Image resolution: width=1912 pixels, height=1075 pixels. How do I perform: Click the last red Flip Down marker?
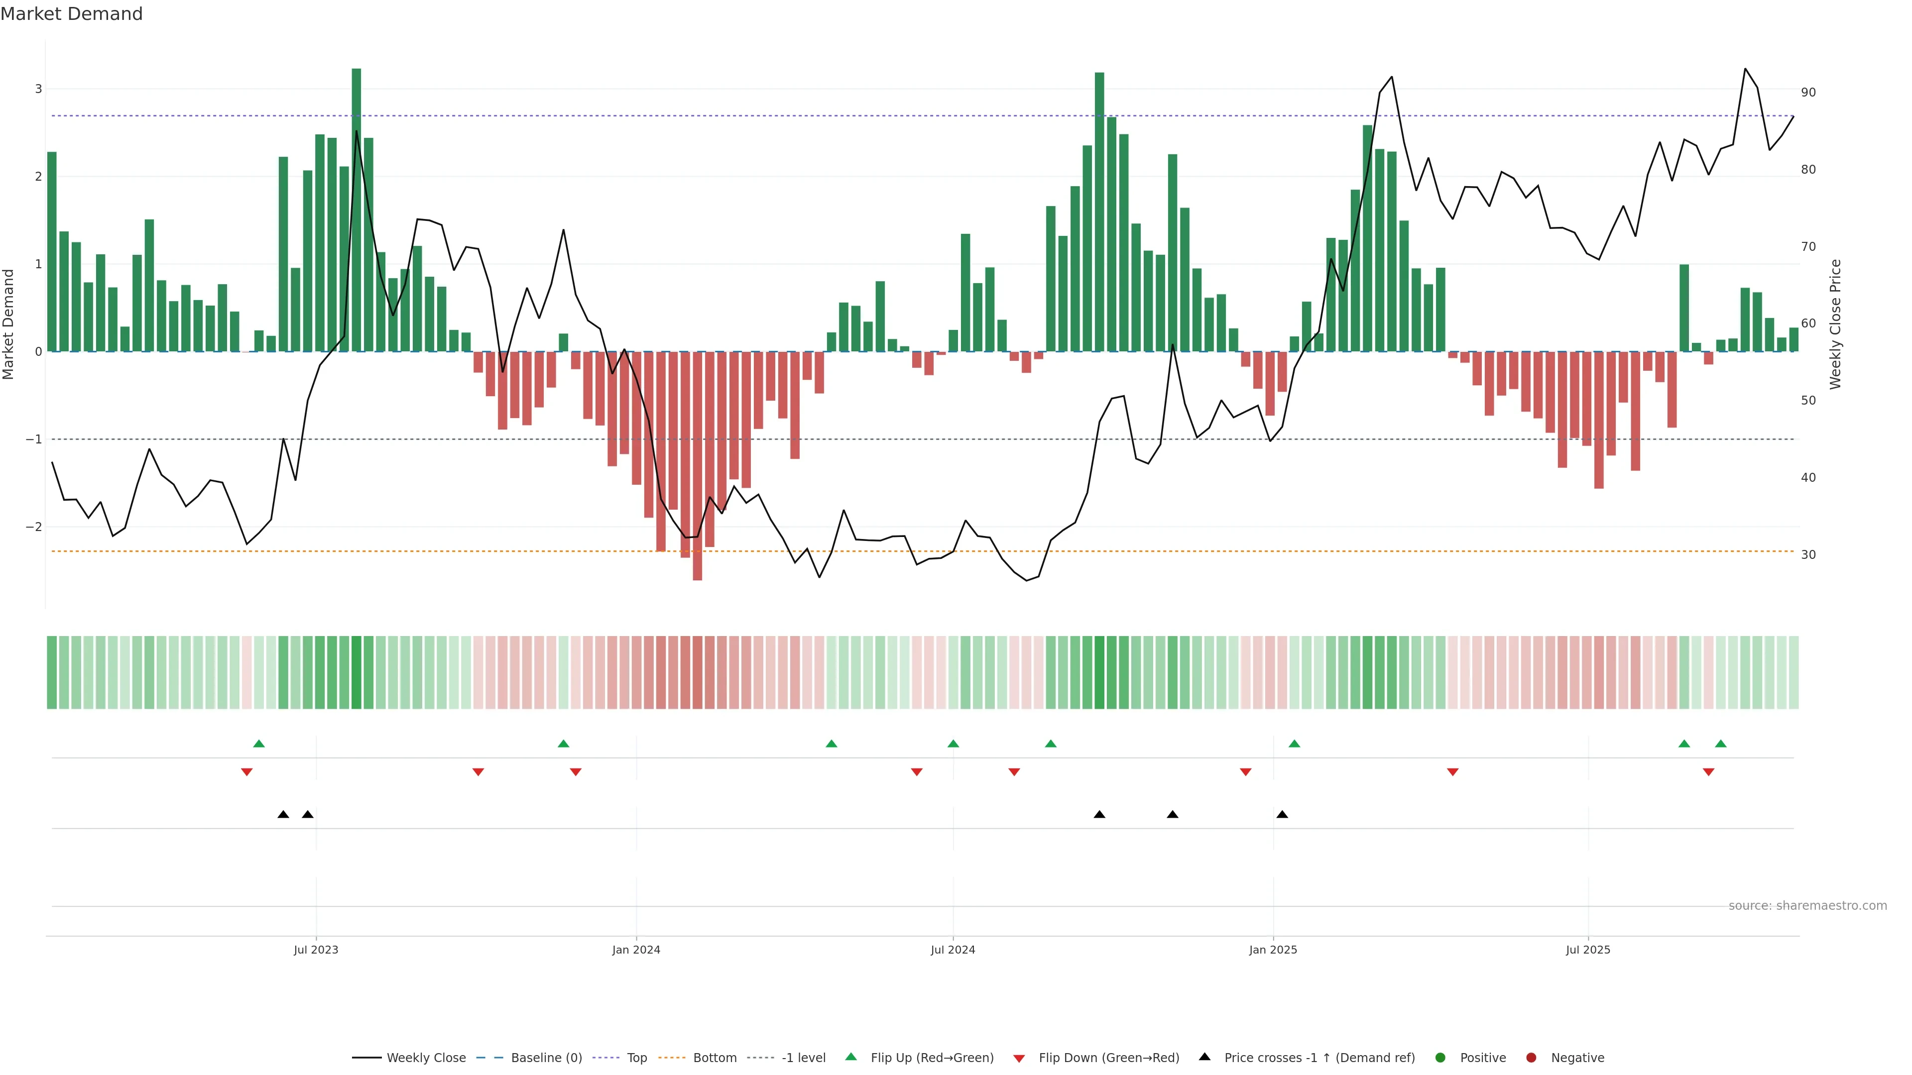(x=1709, y=772)
